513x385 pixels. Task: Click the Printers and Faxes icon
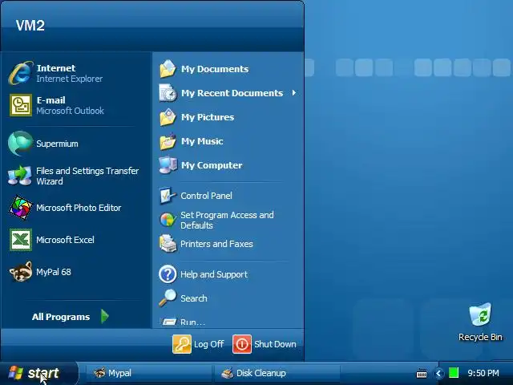pos(168,244)
